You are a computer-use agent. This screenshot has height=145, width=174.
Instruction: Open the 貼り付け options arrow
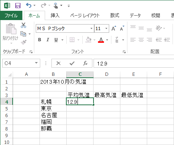[x=11, y=43]
